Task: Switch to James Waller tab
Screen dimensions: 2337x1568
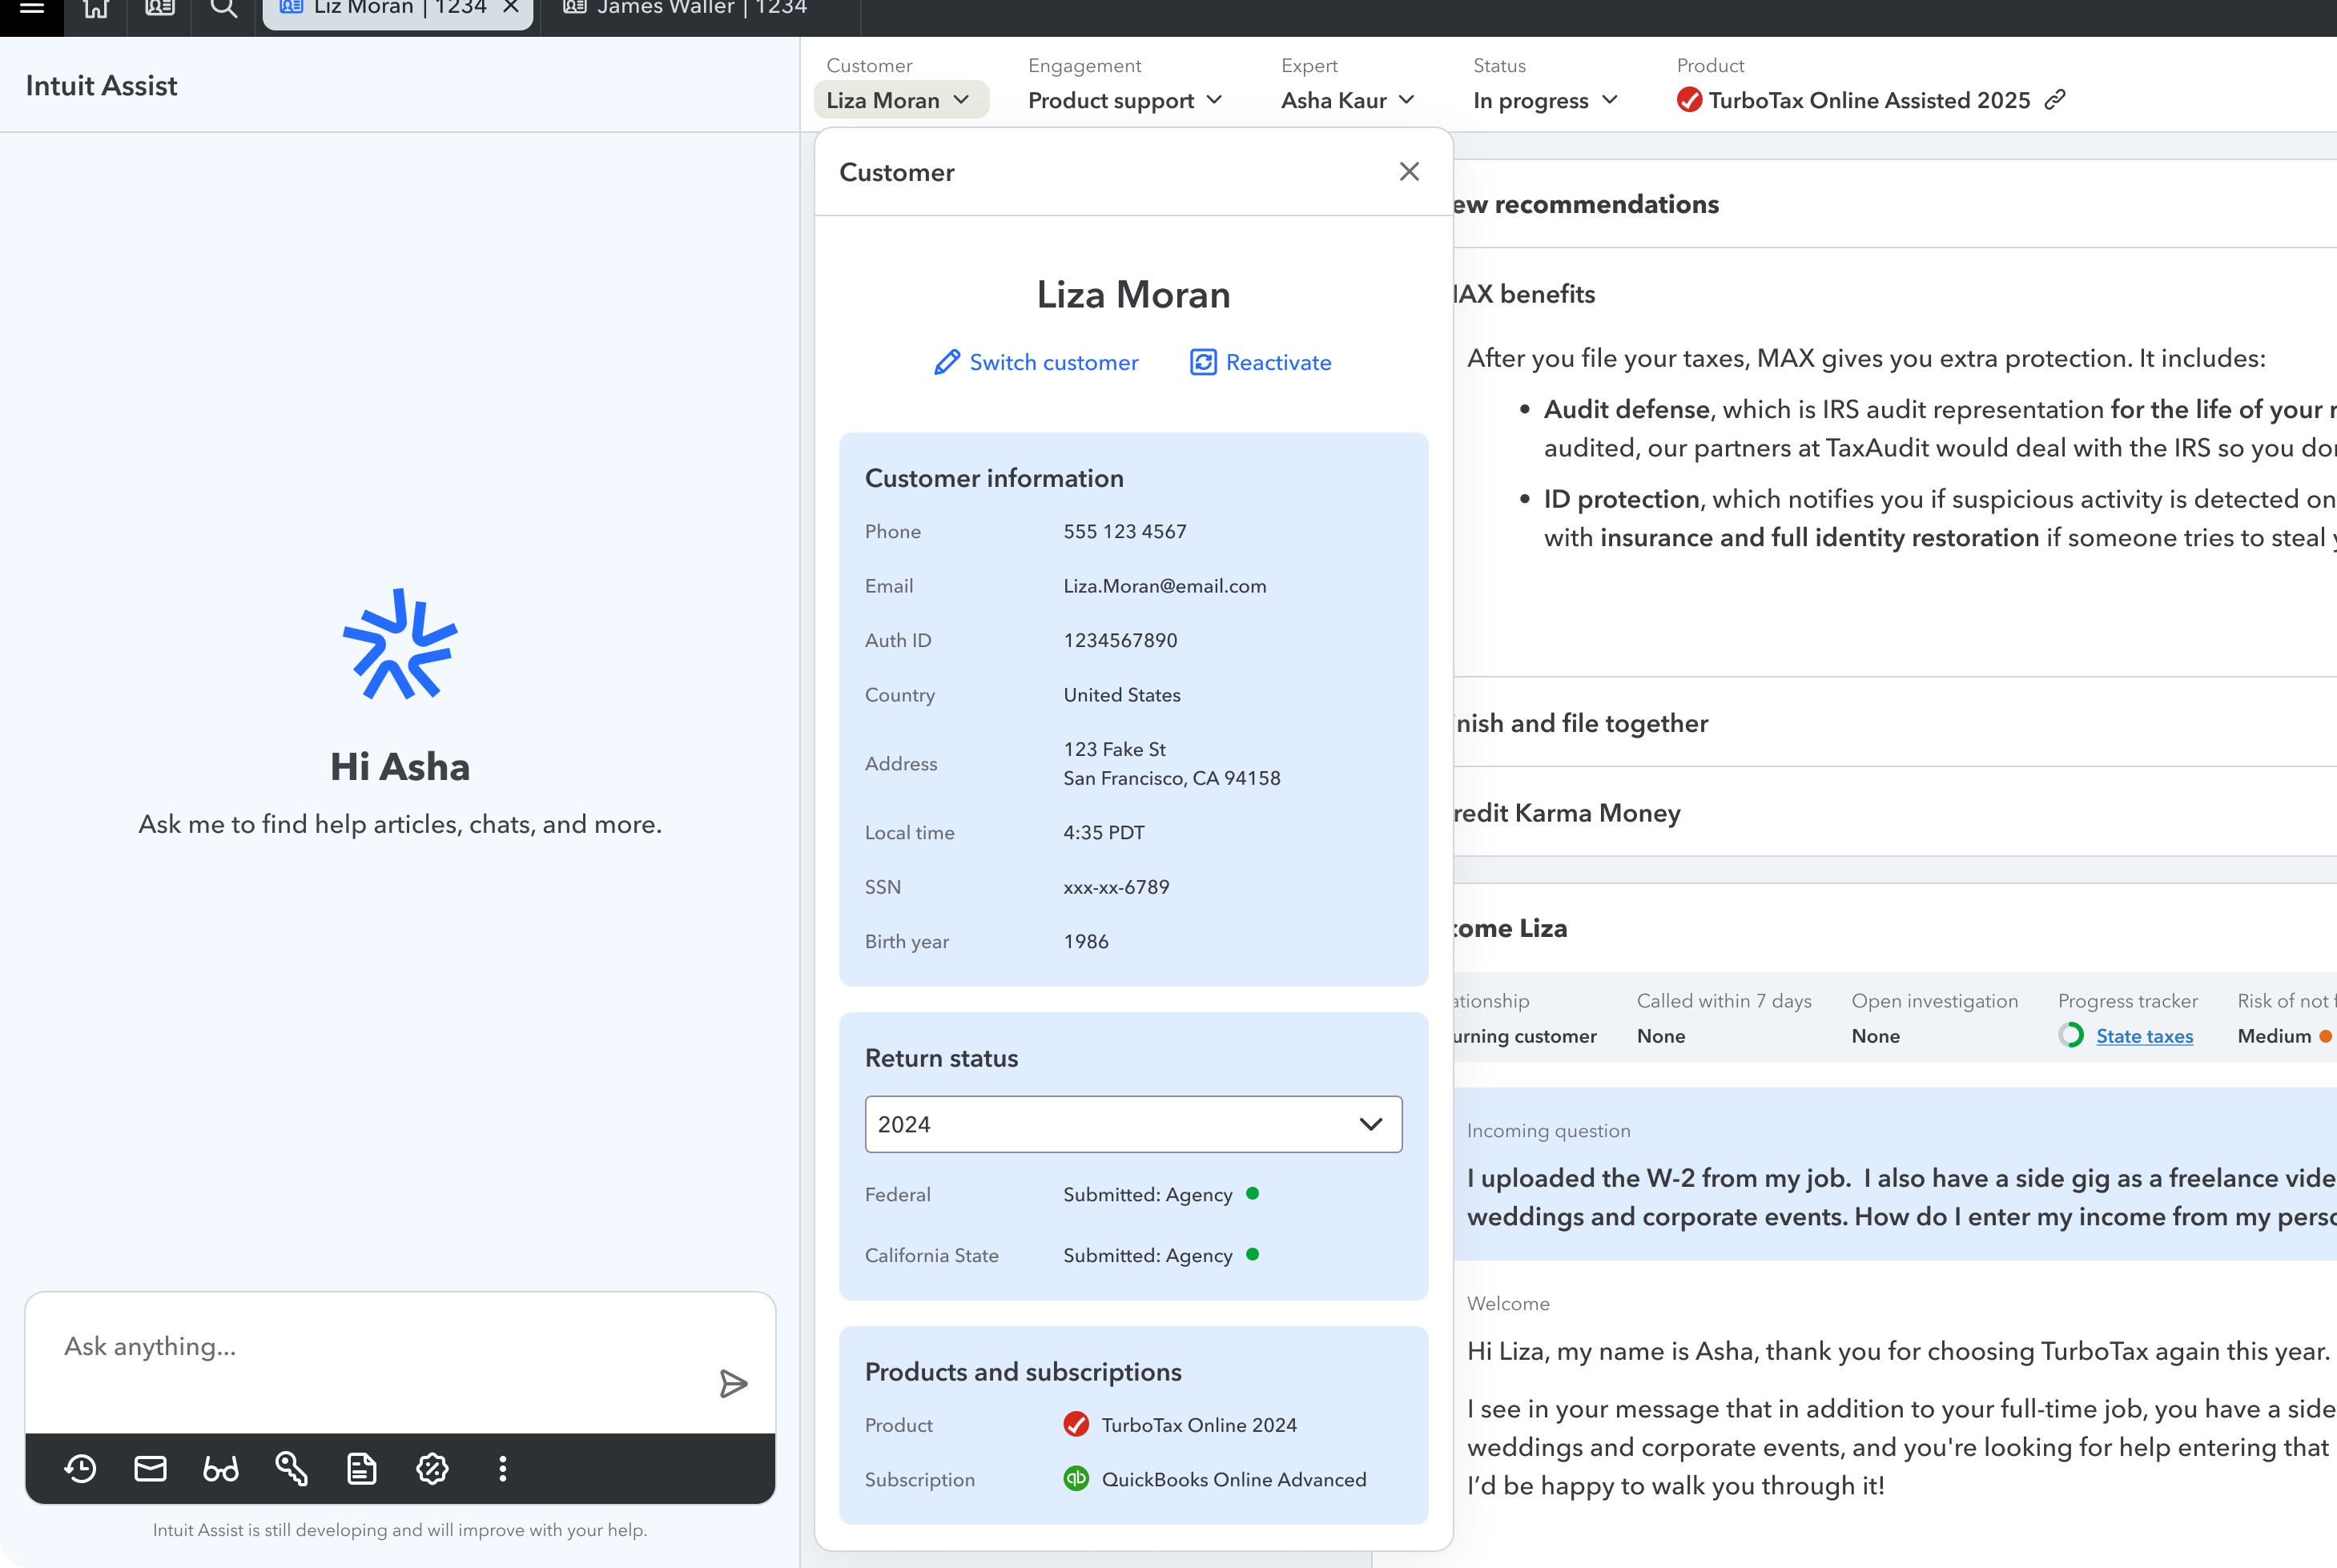Action: click(685, 10)
